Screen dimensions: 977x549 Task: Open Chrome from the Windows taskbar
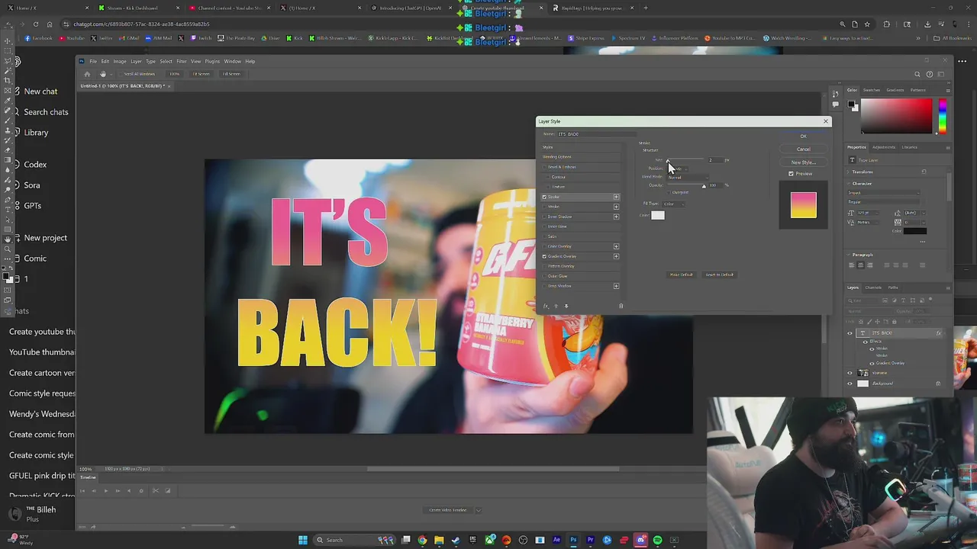tap(422, 540)
